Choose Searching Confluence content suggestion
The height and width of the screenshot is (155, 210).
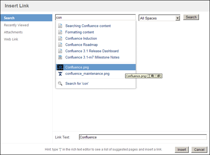(96, 26)
